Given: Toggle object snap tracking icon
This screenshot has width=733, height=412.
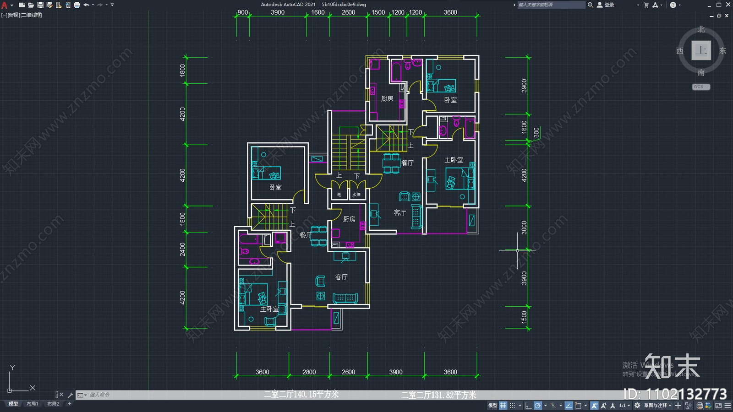Looking at the screenshot, I should click(x=569, y=406).
